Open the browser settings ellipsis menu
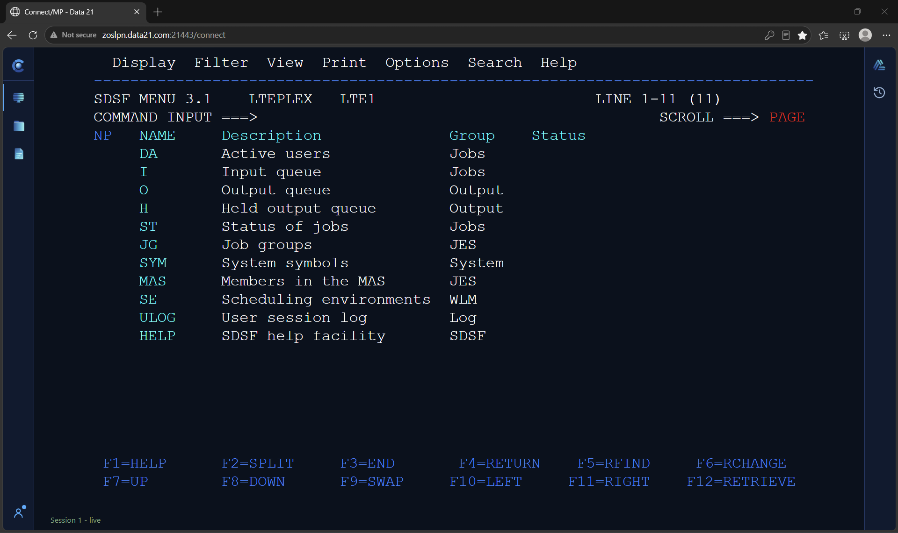The height and width of the screenshot is (533, 898). 886,35
